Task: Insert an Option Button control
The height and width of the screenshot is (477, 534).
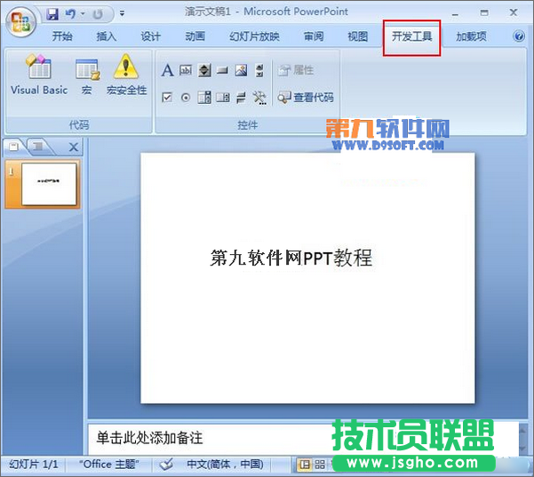Action: click(x=186, y=98)
